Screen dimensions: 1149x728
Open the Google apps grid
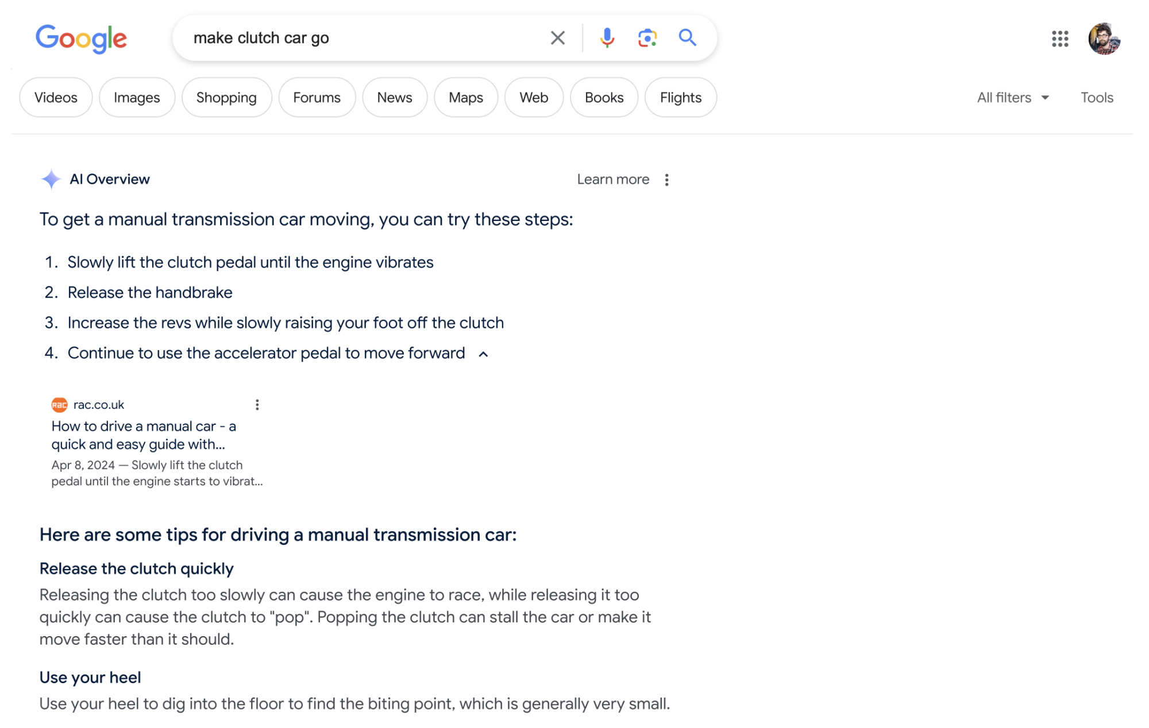point(1060,39)
